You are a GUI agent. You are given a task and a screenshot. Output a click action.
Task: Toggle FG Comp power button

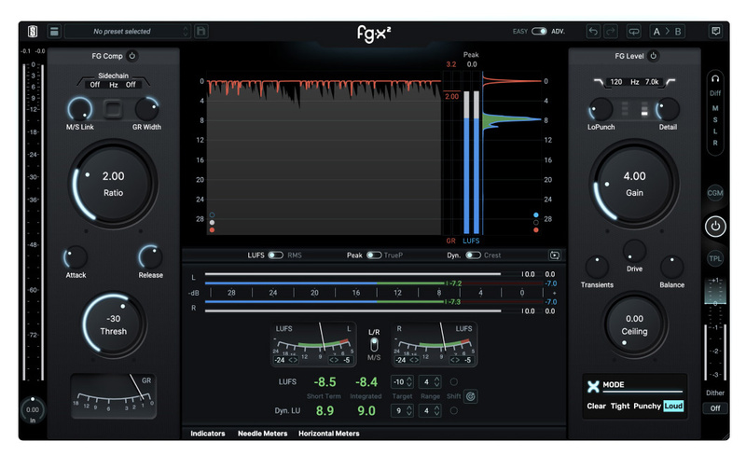(132, 56)
